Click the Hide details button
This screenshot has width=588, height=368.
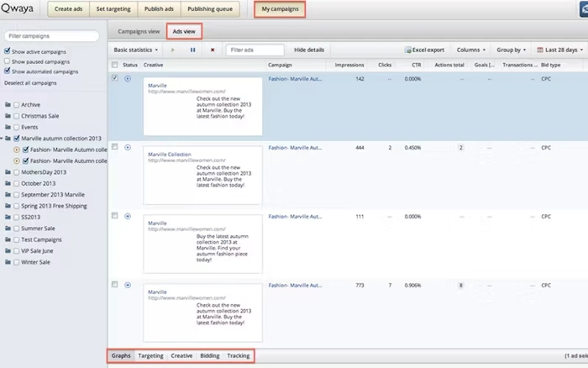(x=309, y=50)
